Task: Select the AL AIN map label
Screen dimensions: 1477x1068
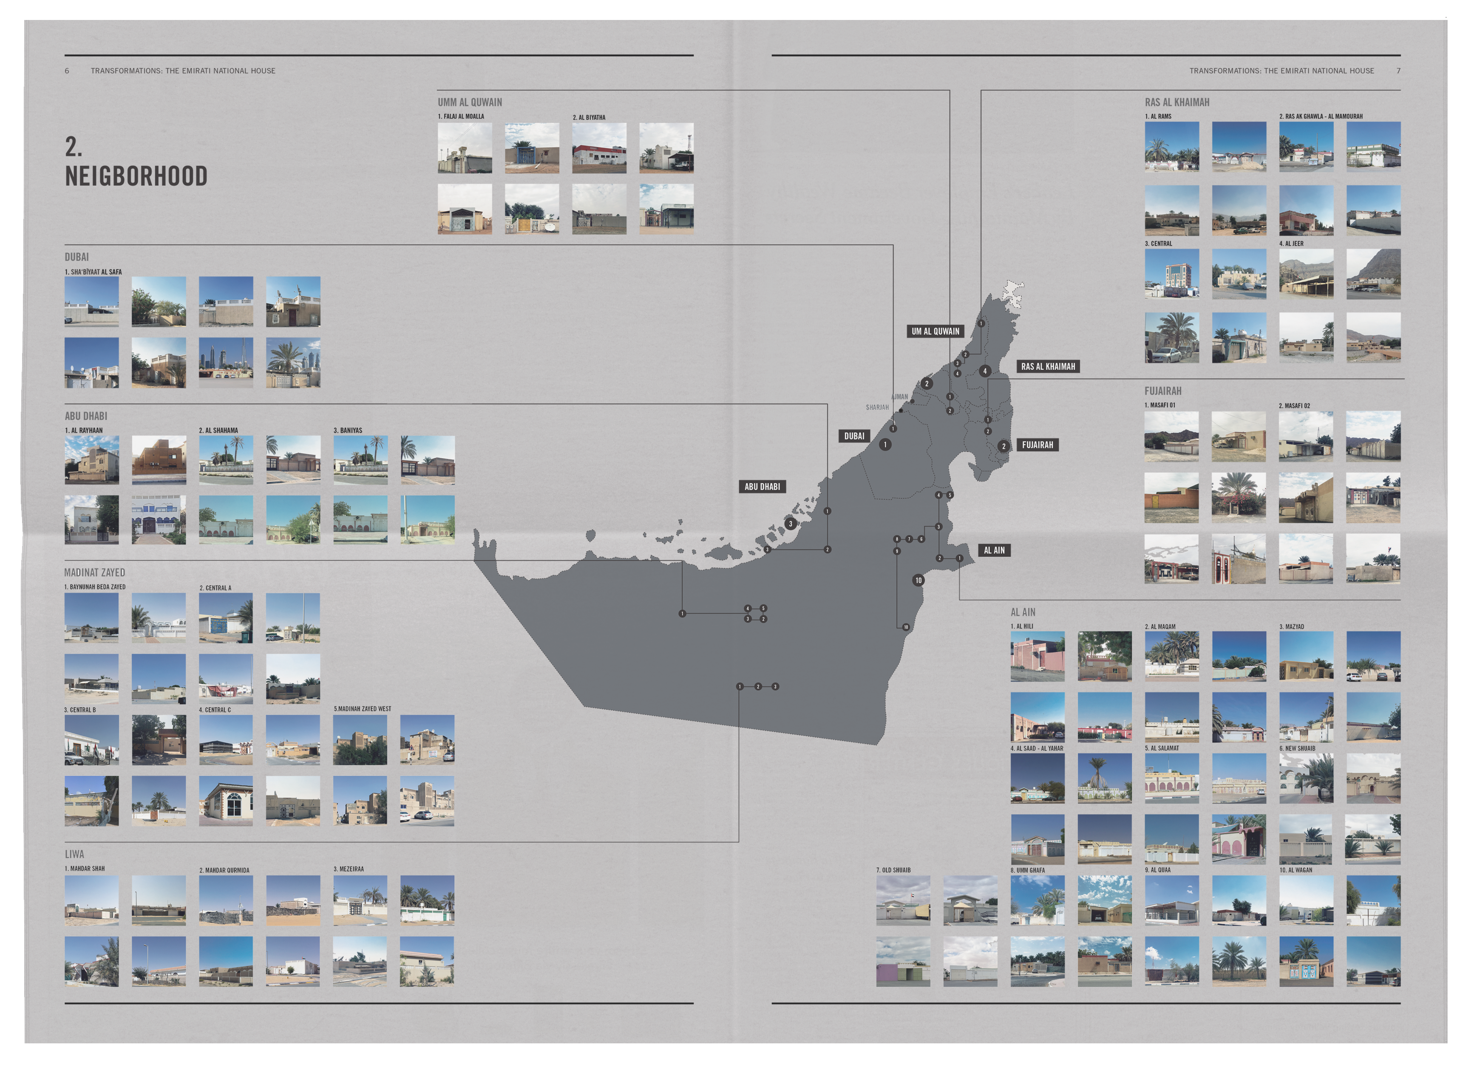Action: (994, 550)
